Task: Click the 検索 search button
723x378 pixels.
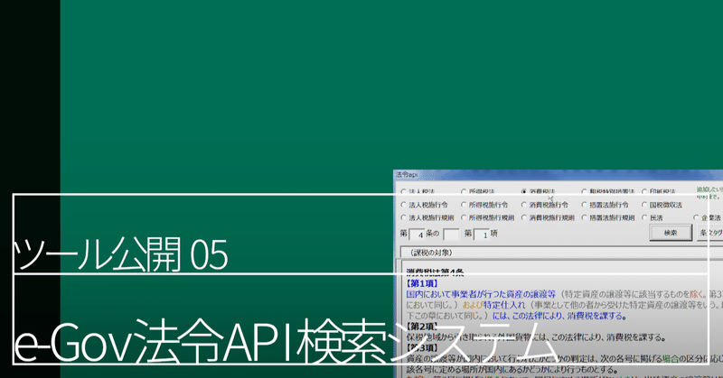Action: tap(671, 233)
